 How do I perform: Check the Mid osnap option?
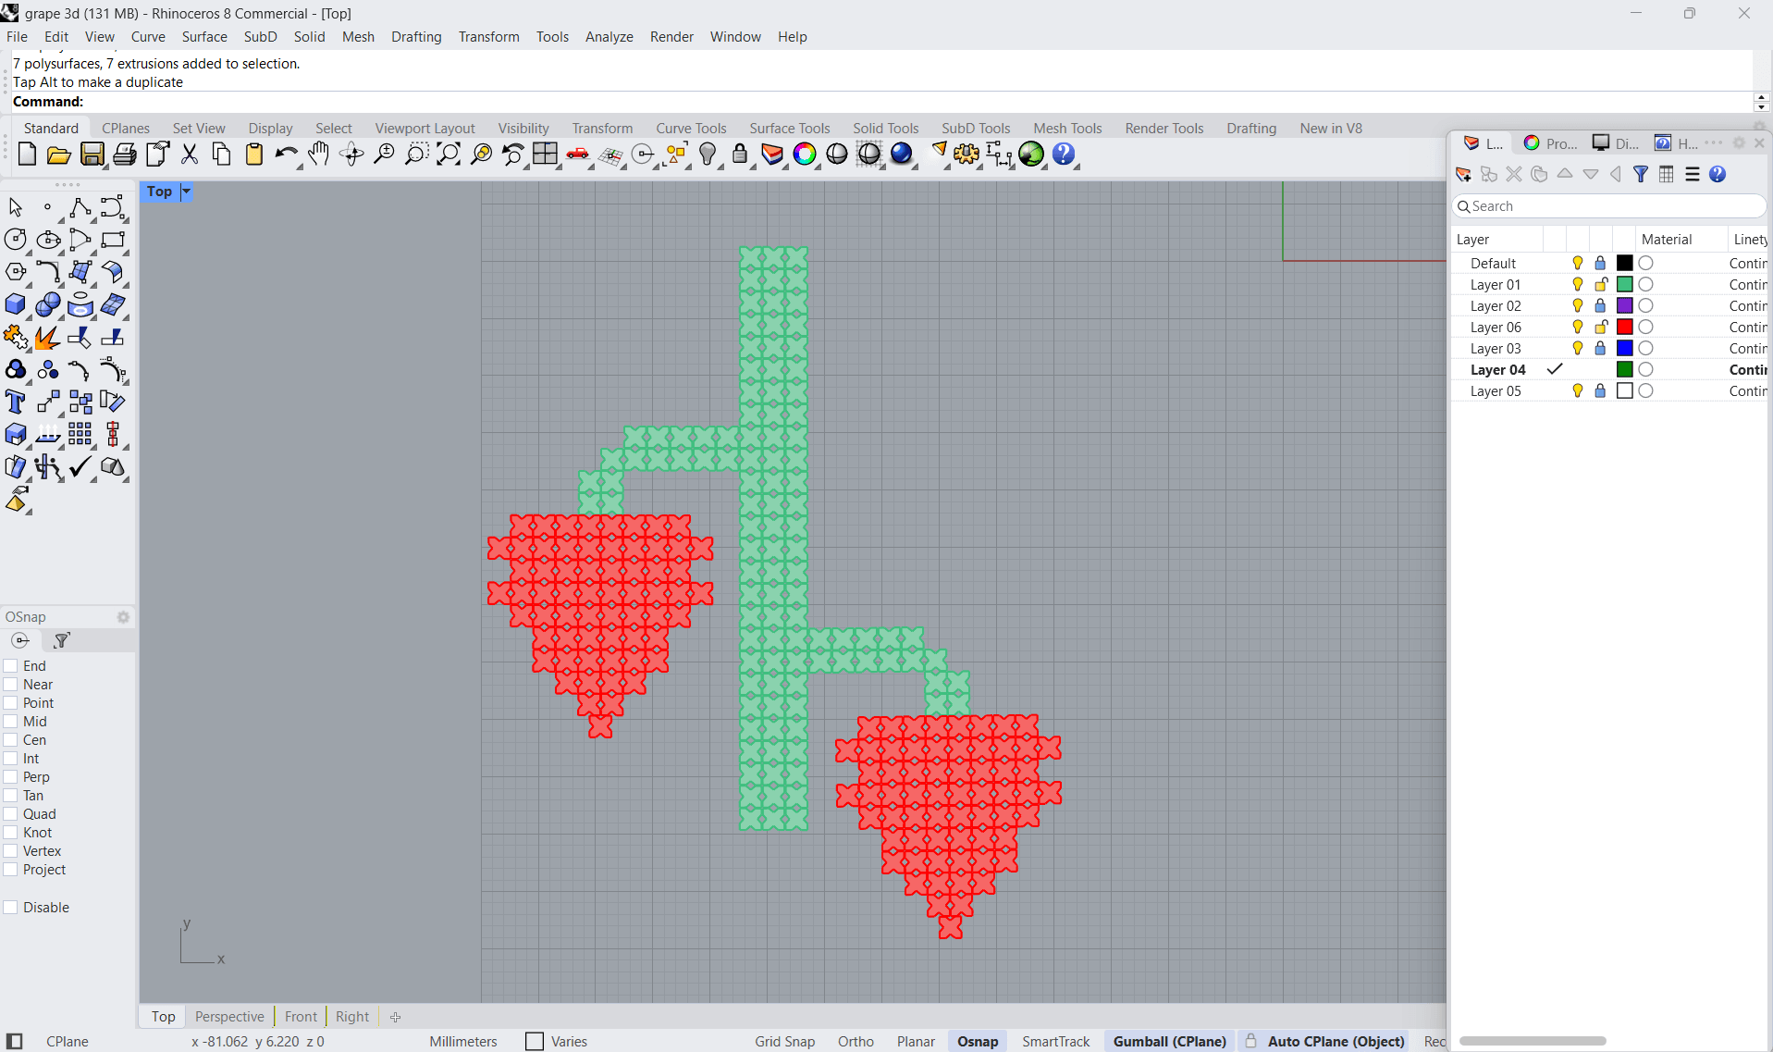(x=11, y=722)
